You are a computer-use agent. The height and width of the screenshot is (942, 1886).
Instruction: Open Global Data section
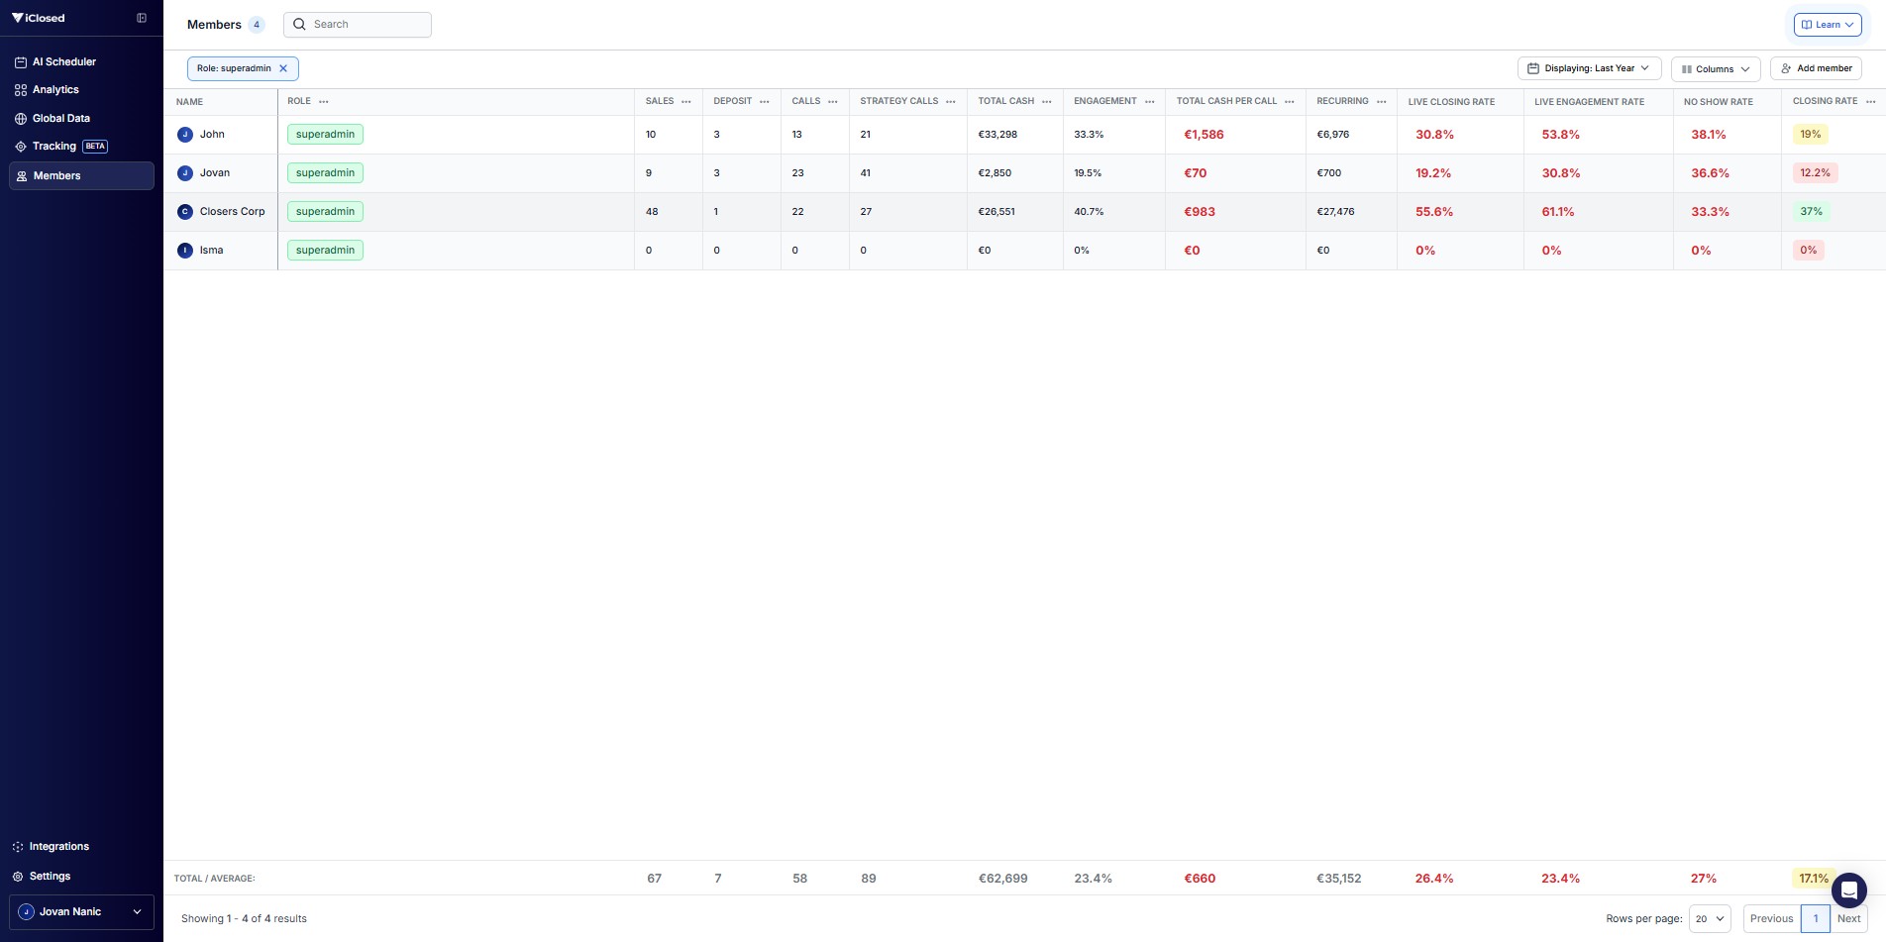pyautogui.click(x=81, y=118)
